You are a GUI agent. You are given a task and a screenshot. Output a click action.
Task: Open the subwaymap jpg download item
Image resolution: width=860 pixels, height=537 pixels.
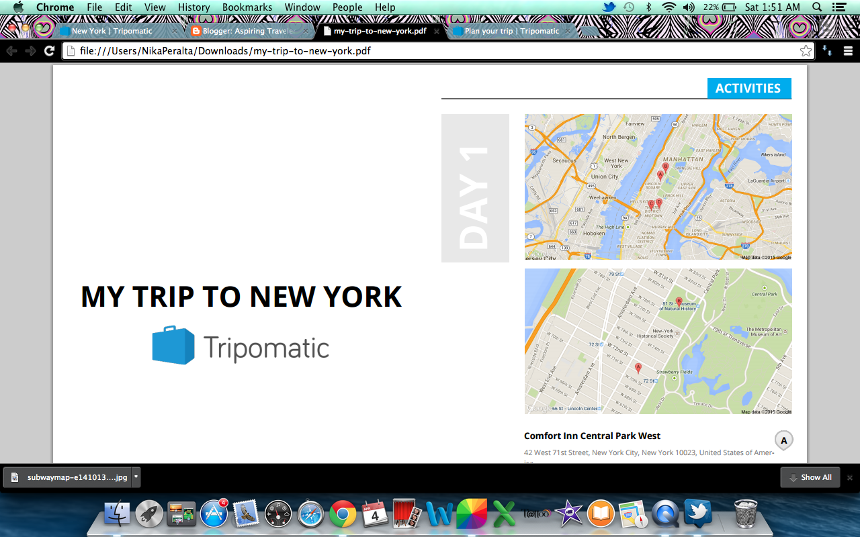tap(69, 477)
